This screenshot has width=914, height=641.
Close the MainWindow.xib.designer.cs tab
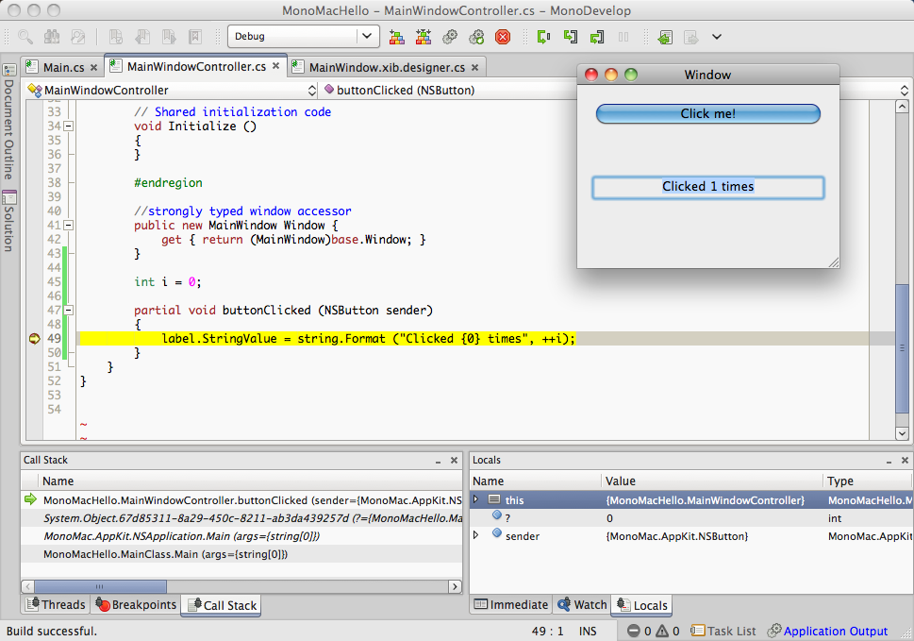coord(475,68)
